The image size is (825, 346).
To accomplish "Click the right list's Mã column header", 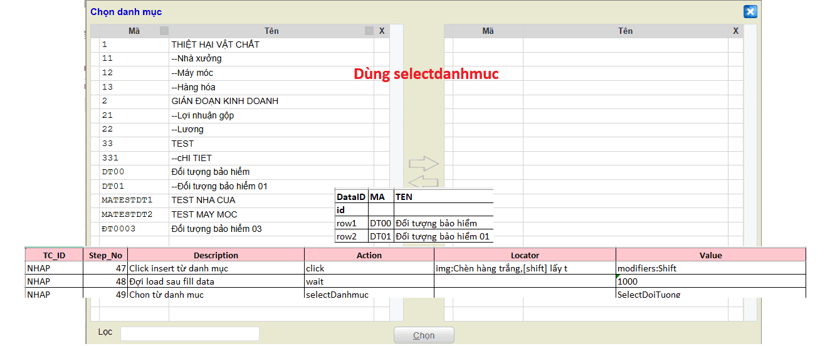I will pyautogui.click(x=488, y=31).
